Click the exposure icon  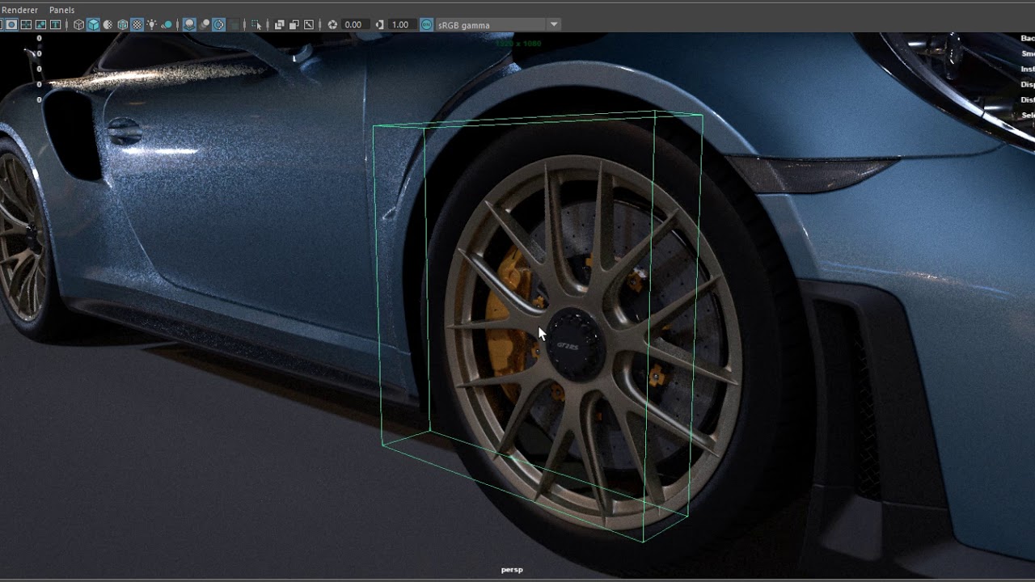[332, 25]
